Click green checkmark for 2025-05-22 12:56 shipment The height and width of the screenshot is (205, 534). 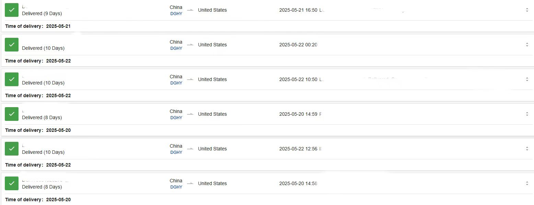coord(12,149)
